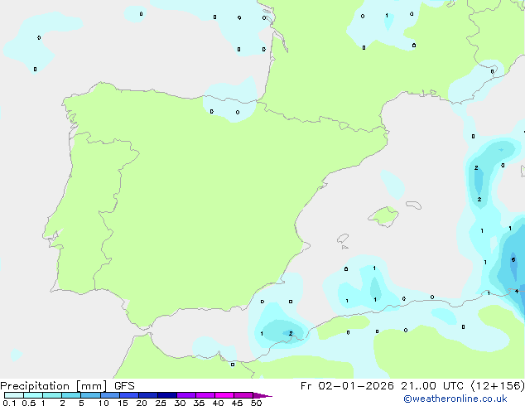Pick the 1–2 mm legend color box
This screenshot has width=525, height=406.
click(52, 395)
